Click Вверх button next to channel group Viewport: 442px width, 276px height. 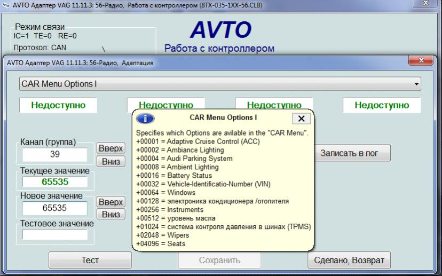[x=111, y=148]
